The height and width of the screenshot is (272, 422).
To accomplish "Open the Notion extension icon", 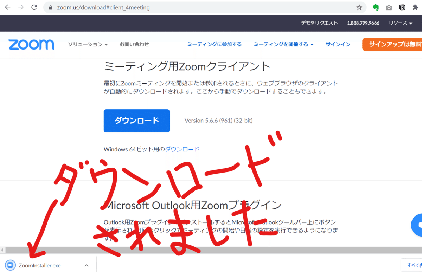I will tap(402, 7).
